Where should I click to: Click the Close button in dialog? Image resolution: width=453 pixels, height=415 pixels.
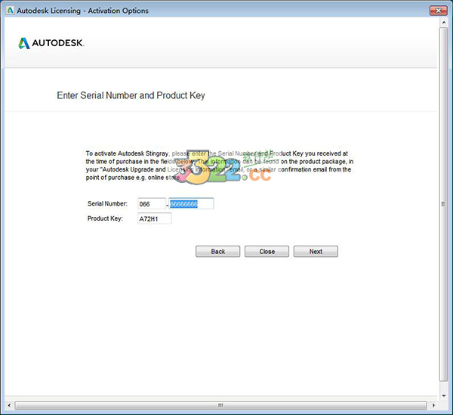click(x=267, y=251)
